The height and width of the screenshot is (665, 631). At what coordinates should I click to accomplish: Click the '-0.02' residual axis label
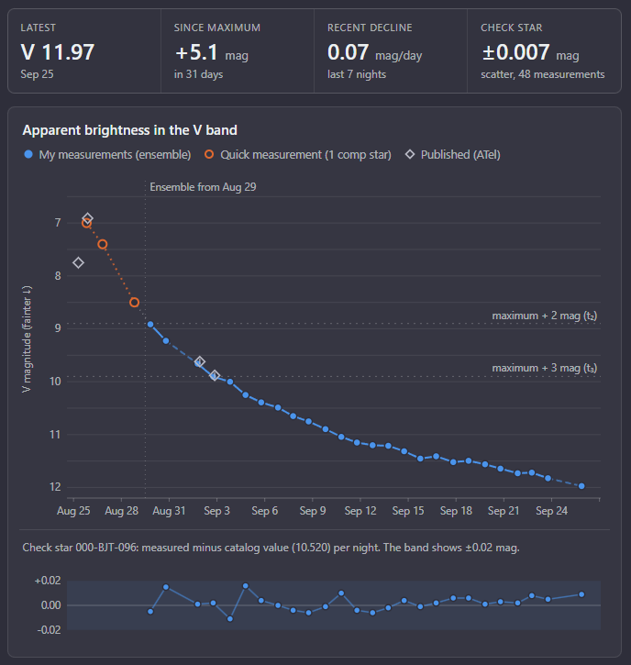coord(49,630)
